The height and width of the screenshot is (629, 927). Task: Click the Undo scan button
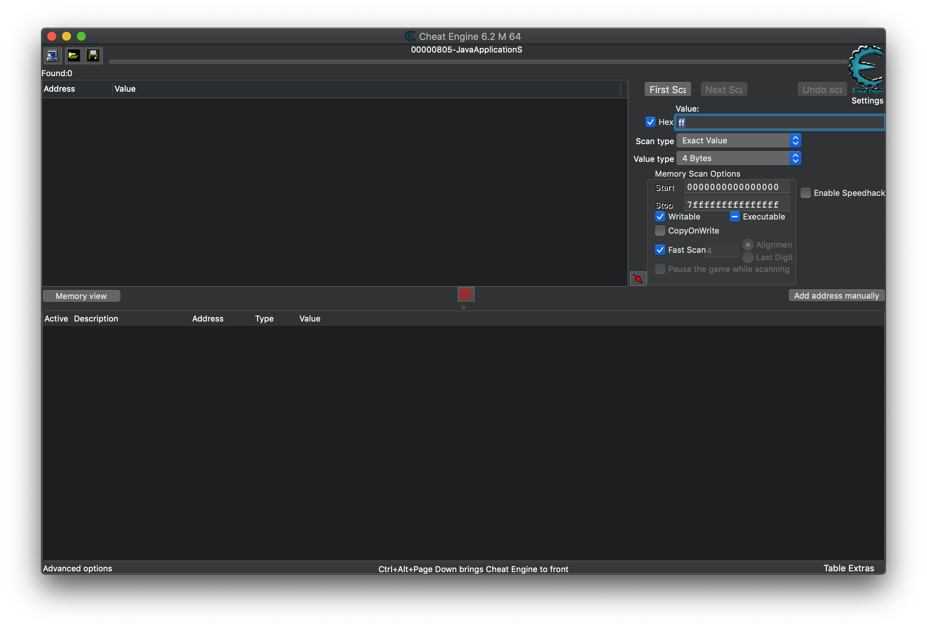point(822,90)
